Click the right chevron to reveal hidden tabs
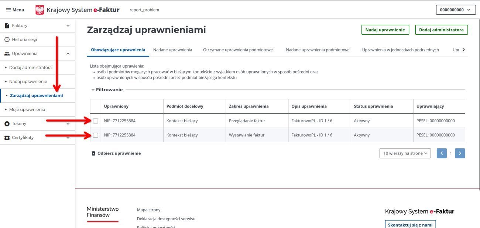480x228 pixels. coord(463,49)
